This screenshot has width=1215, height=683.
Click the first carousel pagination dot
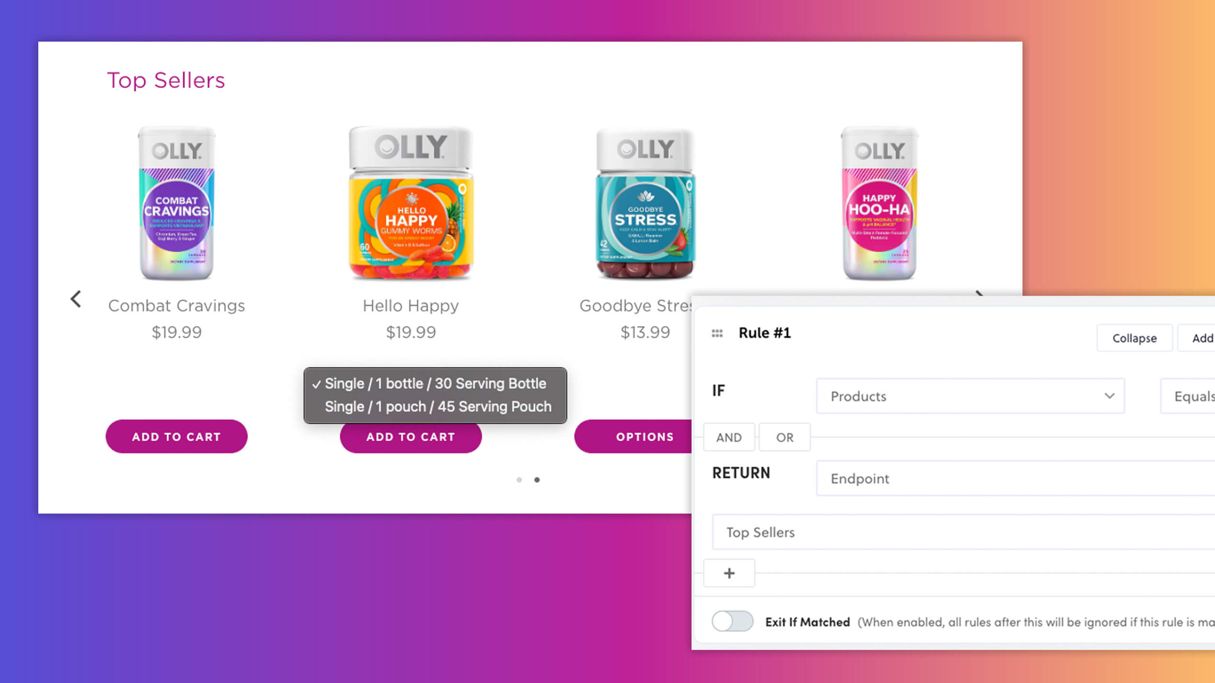tap(518, 480)
